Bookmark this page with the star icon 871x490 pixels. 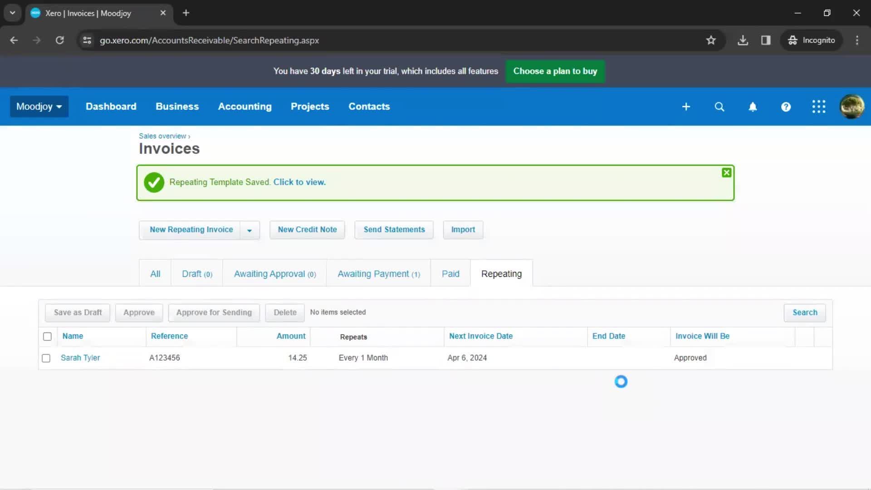tap(711, 40)
